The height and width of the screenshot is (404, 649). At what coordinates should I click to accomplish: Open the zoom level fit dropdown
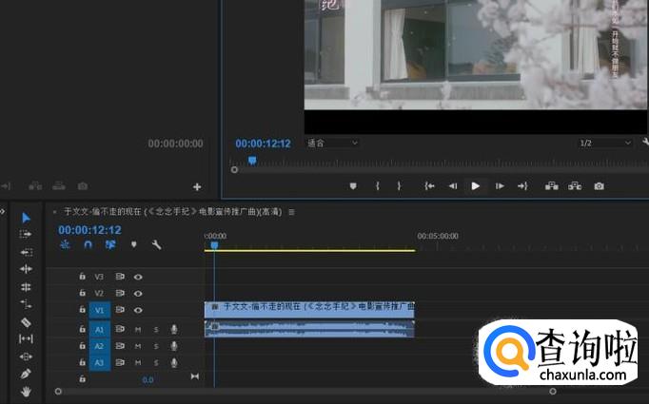point(331,143)
